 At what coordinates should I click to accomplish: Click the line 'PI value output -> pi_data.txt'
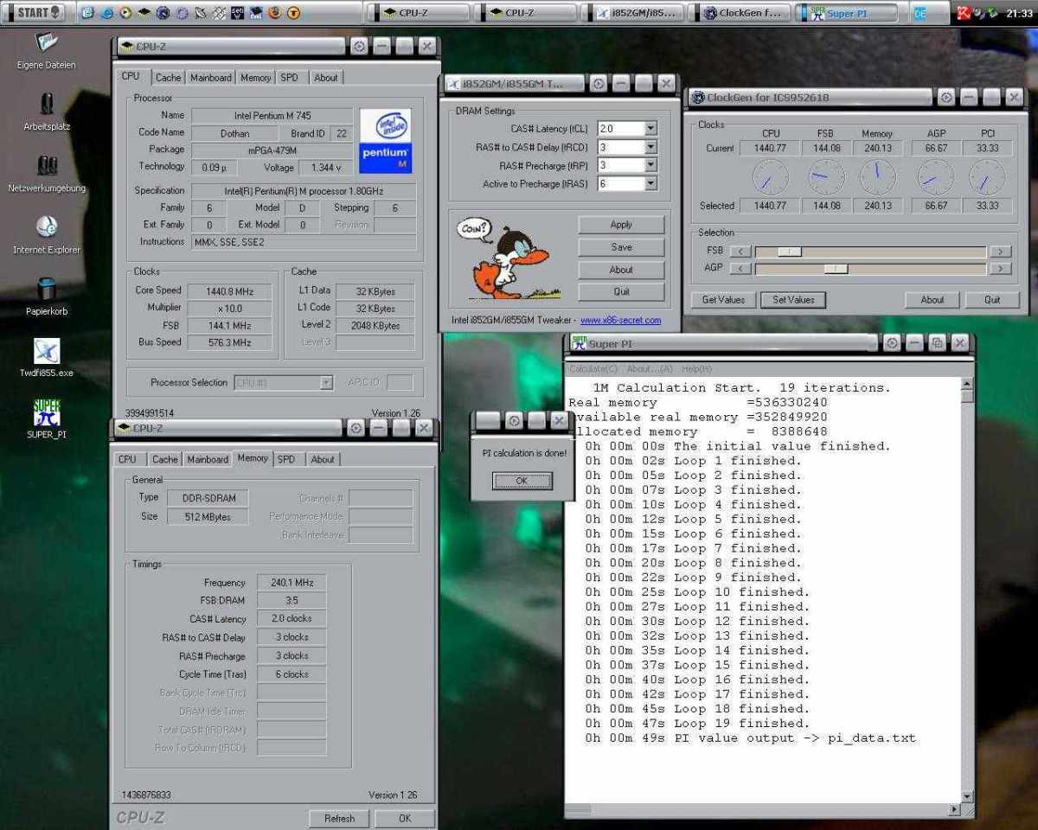tap(750, 738)
